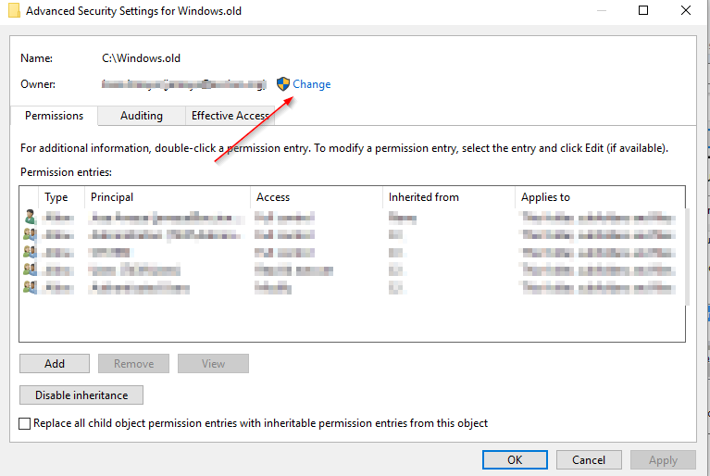The image size is (710, 476).
Task: Click the Change owner link
Action: click(312, 84)
